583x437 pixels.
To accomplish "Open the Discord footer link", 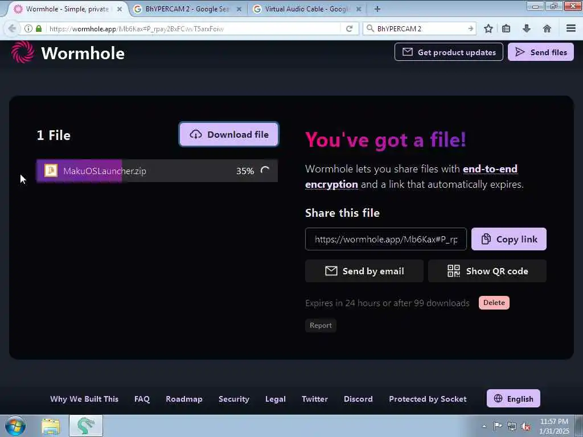I will tap(358, 399).
